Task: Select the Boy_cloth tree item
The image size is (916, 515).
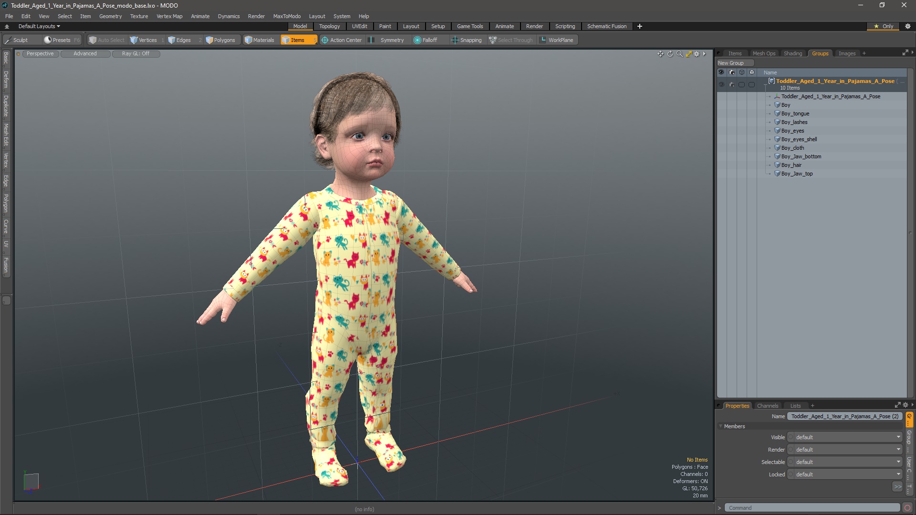Action: [792, 148]
